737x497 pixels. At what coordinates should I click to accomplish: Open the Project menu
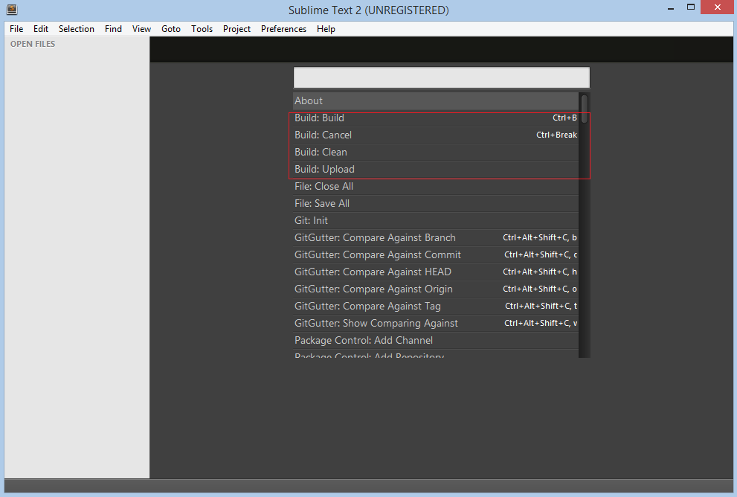(236, 29)
